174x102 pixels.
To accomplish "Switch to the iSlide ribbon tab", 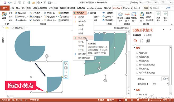I will click(100, 8).
